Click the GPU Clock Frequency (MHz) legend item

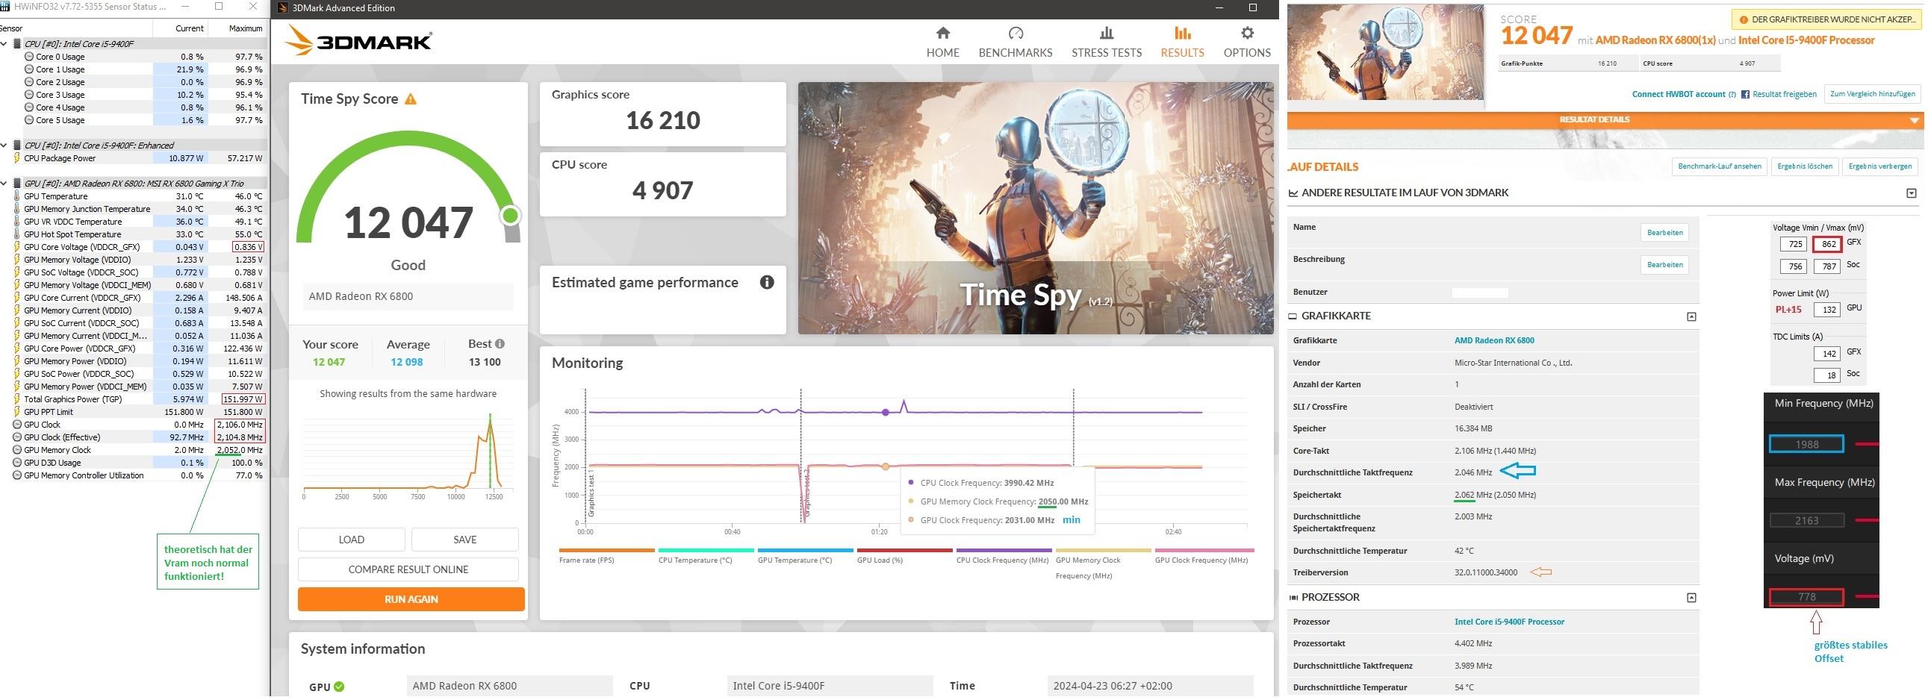coord(1203,556)
